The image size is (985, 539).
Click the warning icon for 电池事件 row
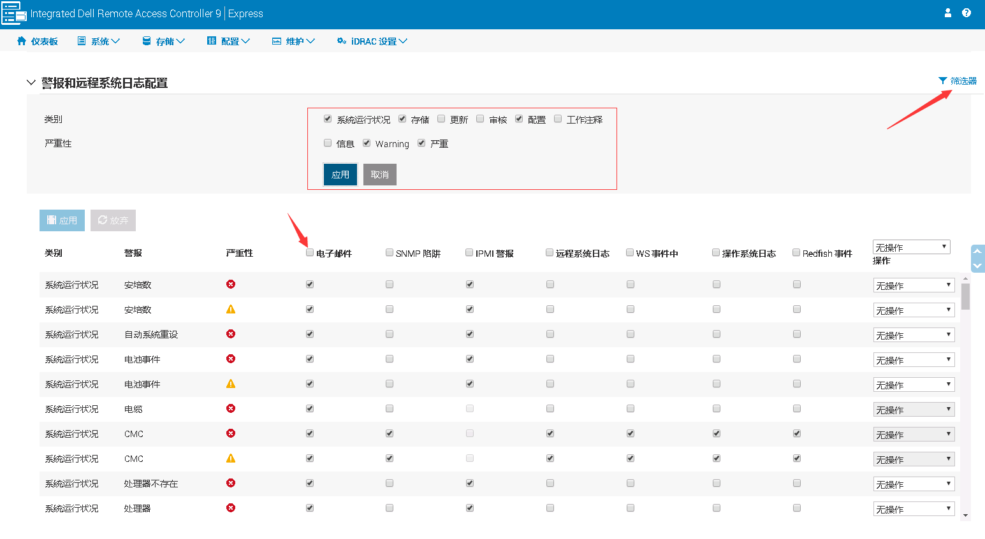pos(231,384)
